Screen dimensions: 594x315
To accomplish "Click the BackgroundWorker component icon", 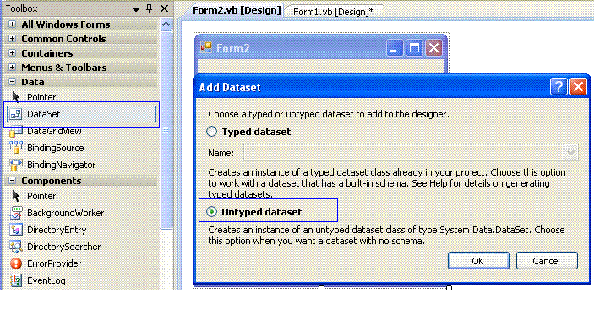I will click(16, 213).
